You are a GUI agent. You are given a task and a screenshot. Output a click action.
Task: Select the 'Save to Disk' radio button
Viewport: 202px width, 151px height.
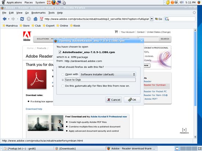coord(63,80)
